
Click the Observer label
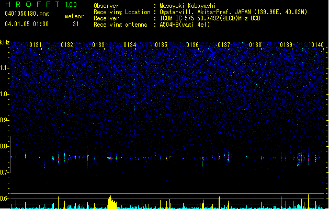[x=106, y=6]
